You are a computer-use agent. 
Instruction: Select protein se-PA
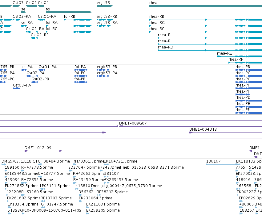pyautogui.click(x=27, y=67)
